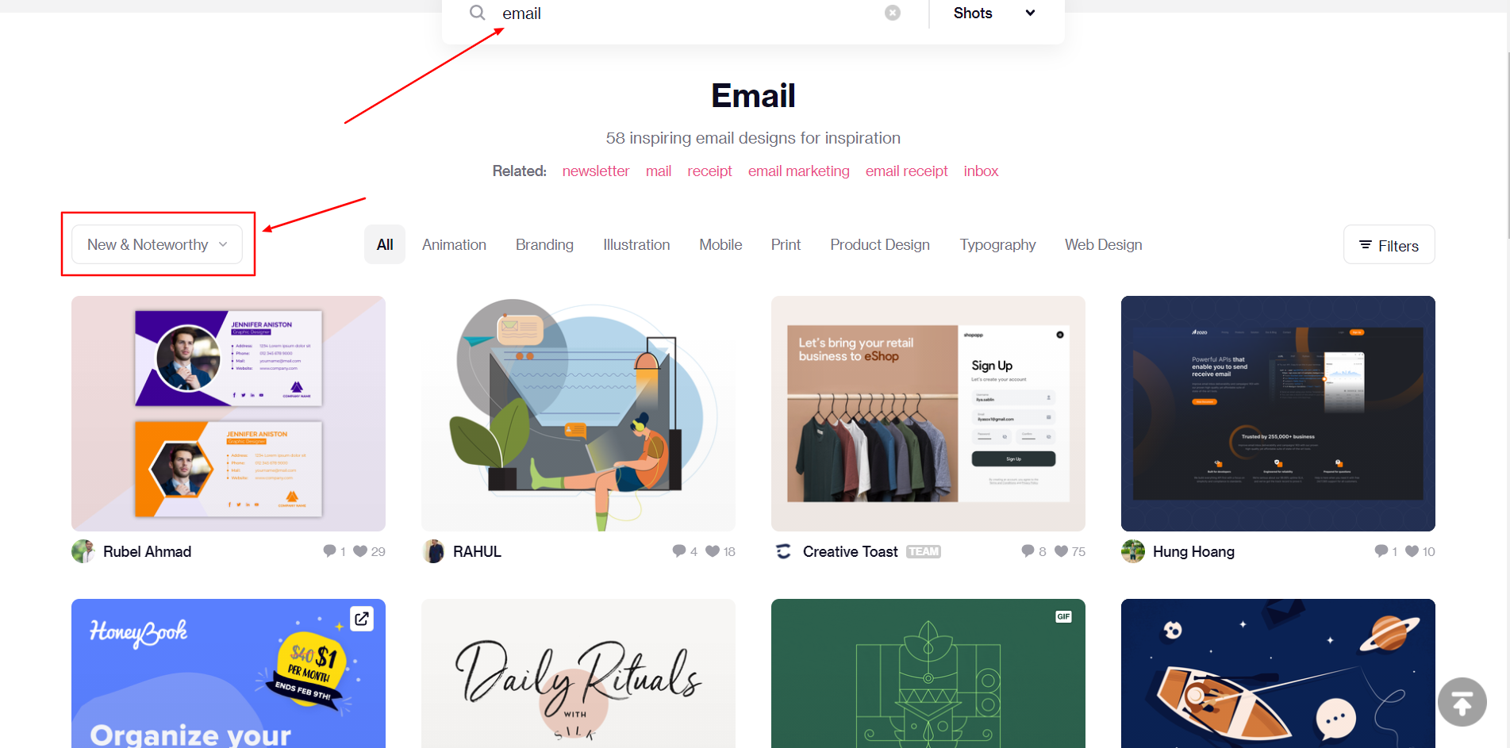Click the comment icon on RAHUL's shot

[x=679, y=551]
